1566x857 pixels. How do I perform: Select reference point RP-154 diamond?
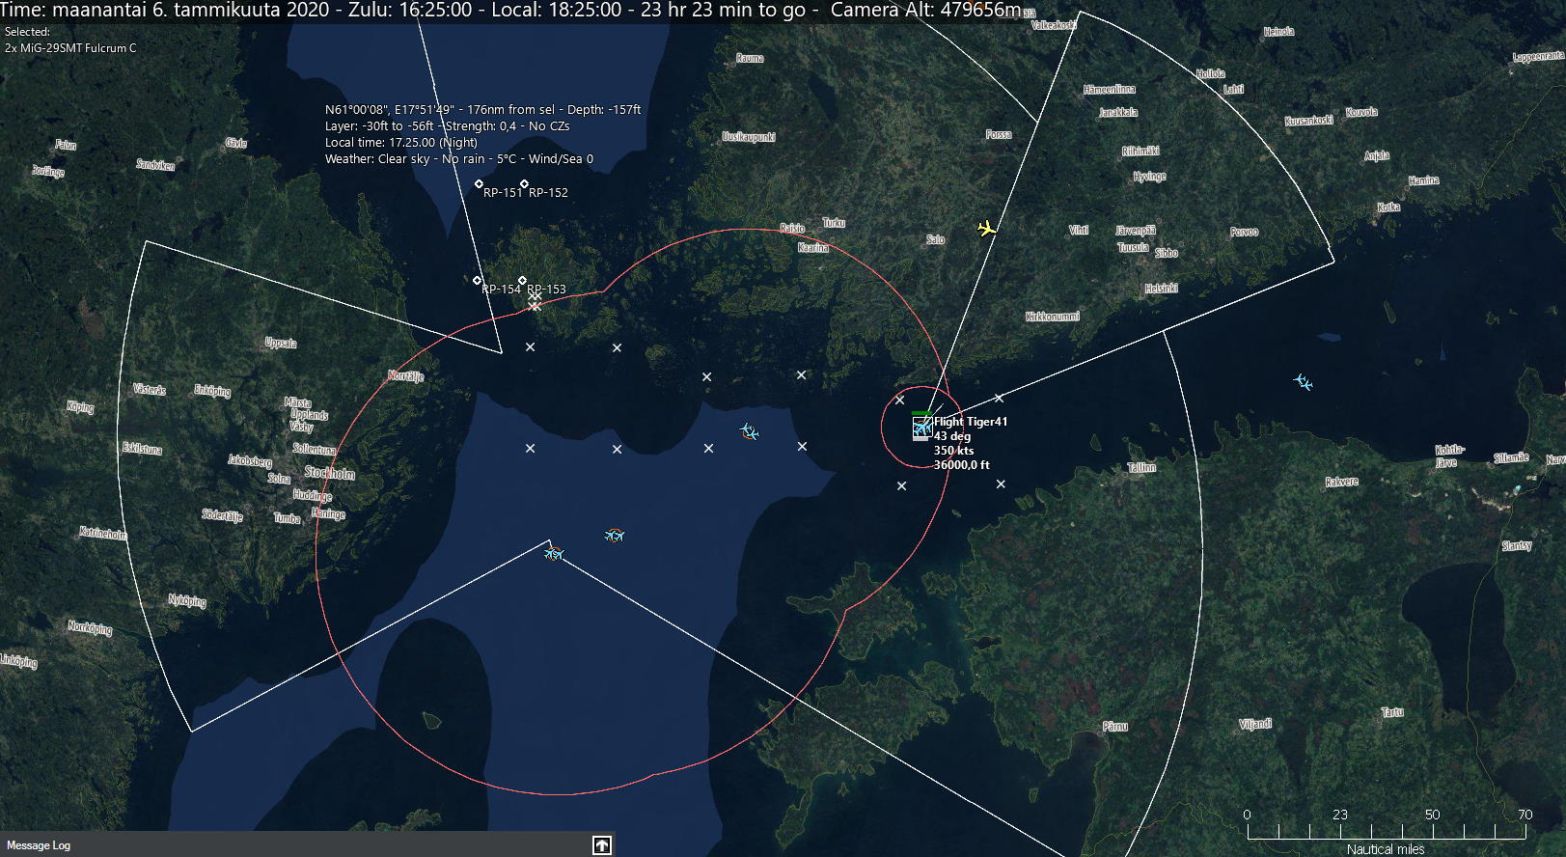click(x=477, y=281)
